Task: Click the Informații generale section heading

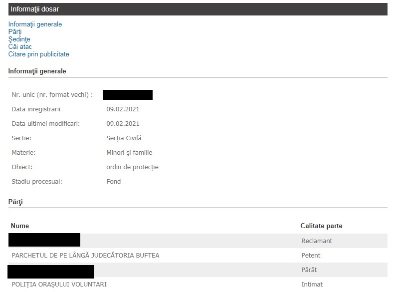Action: point(37,71)
